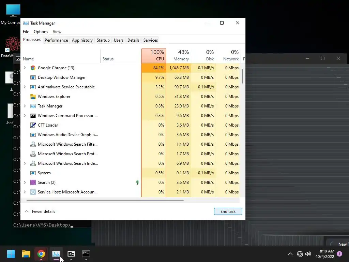
Task: Click the network globe tray icon
Action: click(x=300, y=254)
